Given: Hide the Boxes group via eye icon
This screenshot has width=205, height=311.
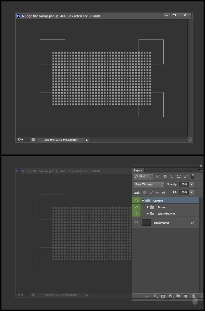Looking at the screenshot, I should (x=136, y=207).
